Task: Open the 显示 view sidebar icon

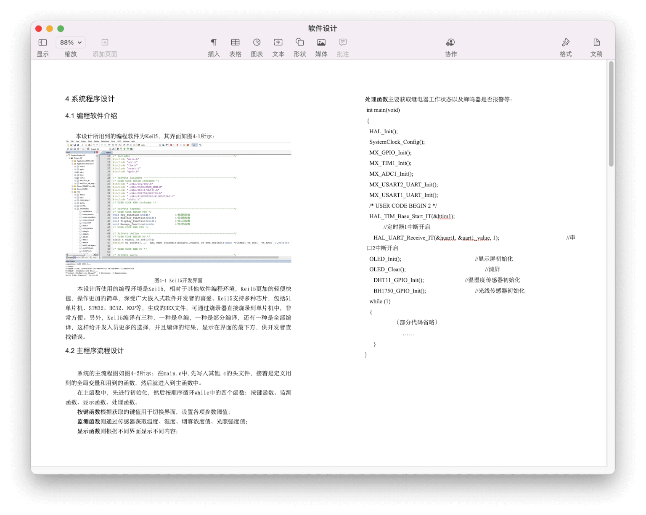Action: 43,42
